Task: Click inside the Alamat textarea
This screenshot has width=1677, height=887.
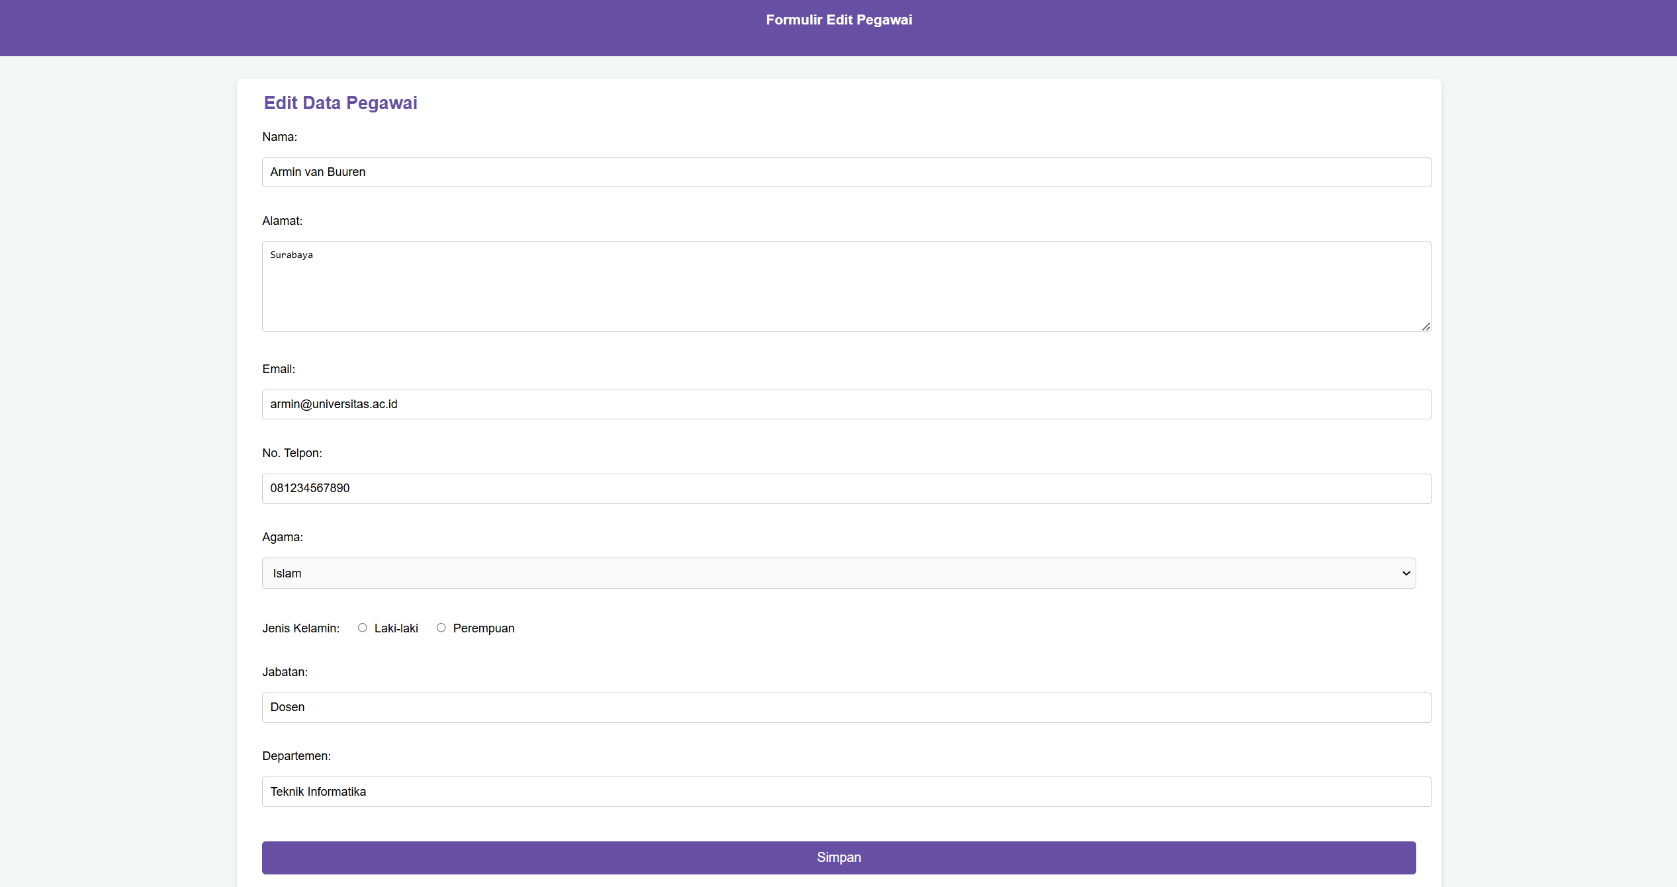Action: point(846,286)
